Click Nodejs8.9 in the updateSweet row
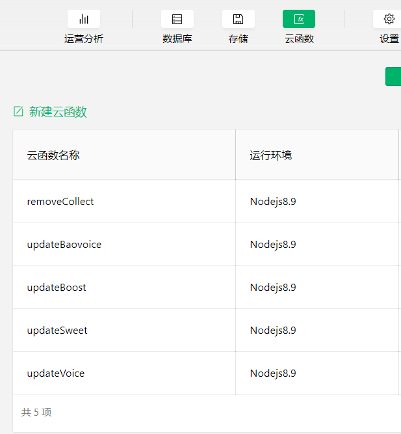Image resolution: width=401 pixels, height=434 pixels. coord(273,331)
